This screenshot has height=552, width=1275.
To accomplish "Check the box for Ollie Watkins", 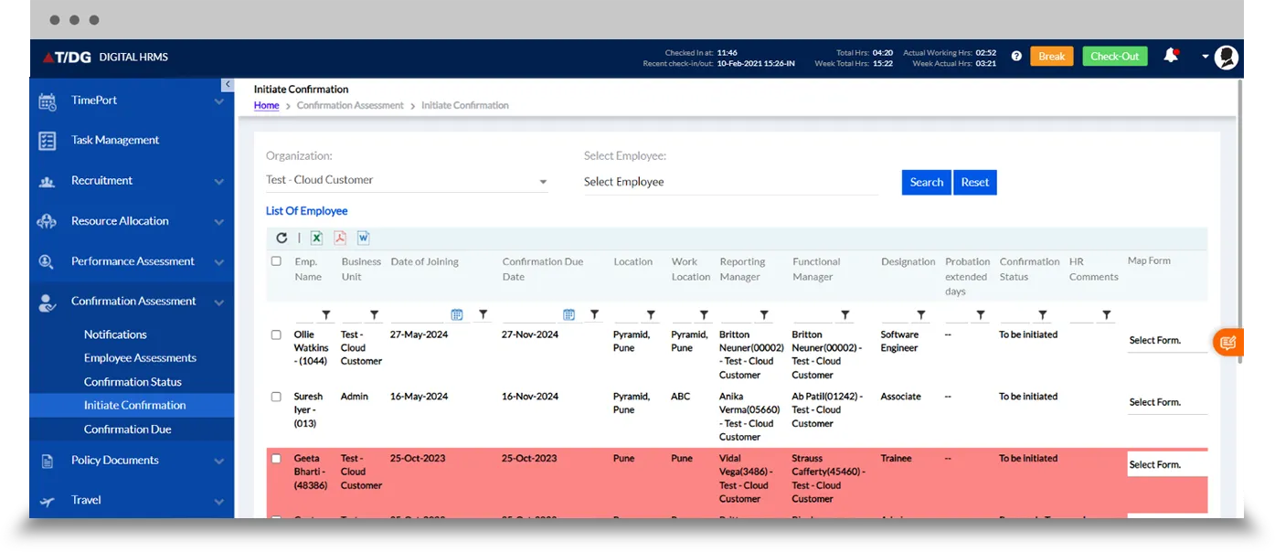I will click(x=276, y=335).
